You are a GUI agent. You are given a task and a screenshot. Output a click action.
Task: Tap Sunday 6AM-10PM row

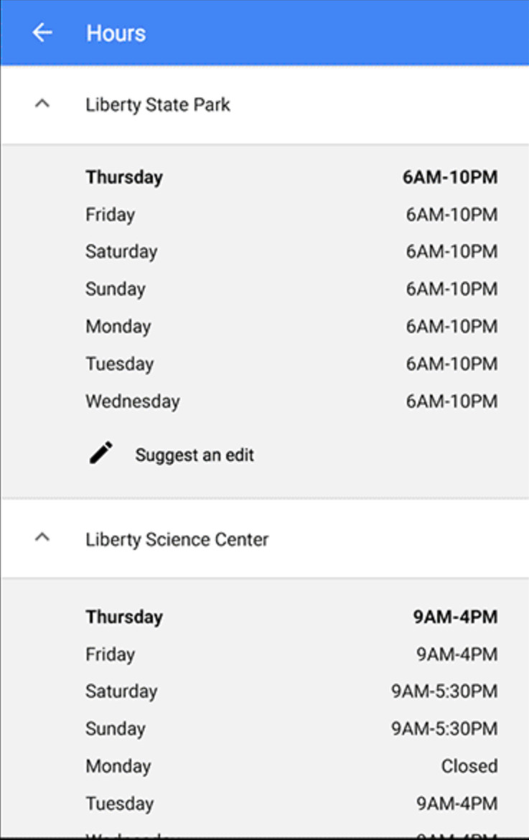pyautogui.click(x=291, y=289)
